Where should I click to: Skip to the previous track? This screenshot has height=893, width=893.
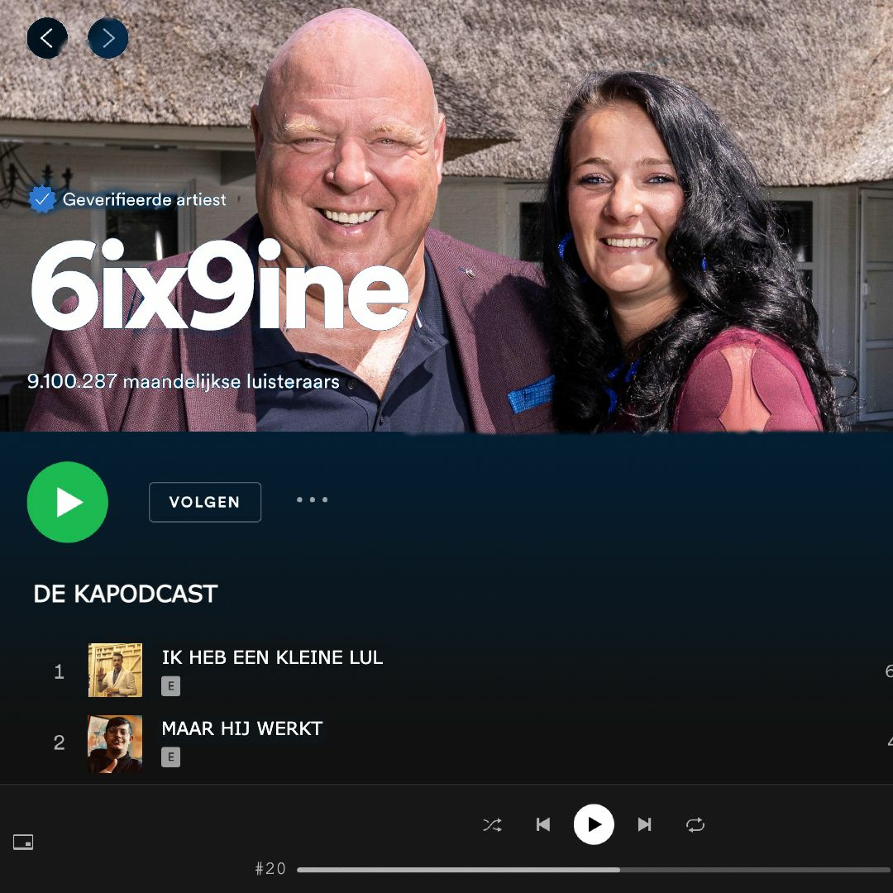(543, 825)
